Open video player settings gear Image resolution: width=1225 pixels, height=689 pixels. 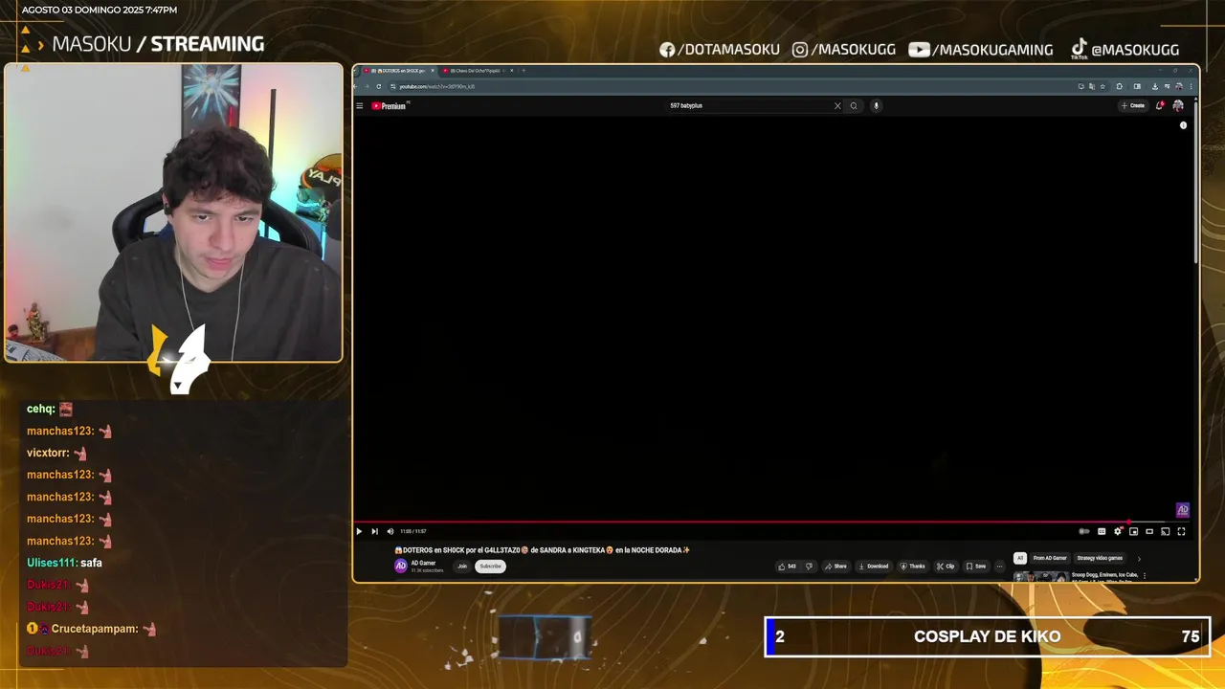[1118, 531]
